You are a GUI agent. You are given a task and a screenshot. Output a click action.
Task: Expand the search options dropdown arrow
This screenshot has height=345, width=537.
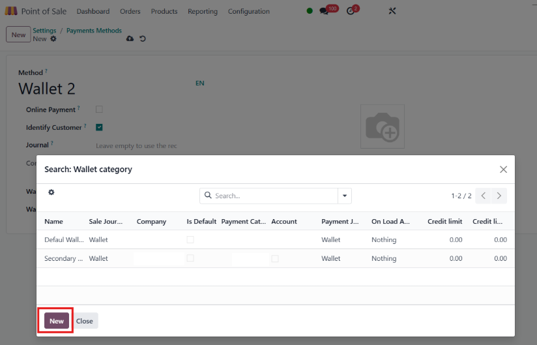coord(345,196)
